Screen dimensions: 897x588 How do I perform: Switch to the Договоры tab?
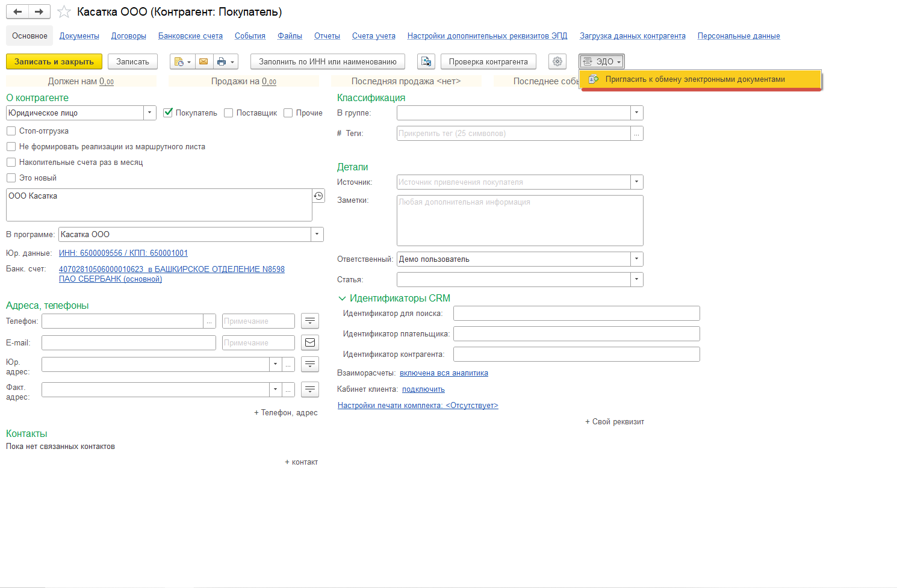[129, 36]
